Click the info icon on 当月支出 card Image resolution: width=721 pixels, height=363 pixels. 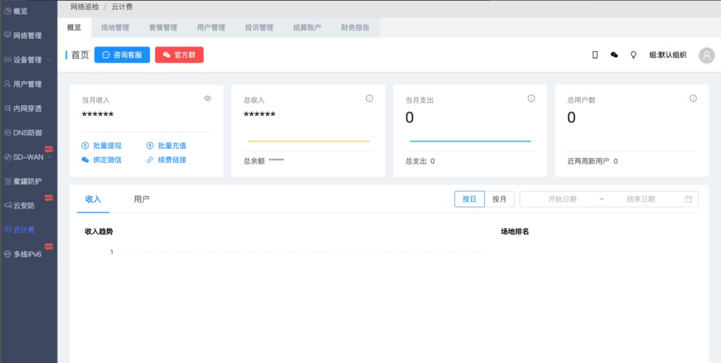click(531, 98)
